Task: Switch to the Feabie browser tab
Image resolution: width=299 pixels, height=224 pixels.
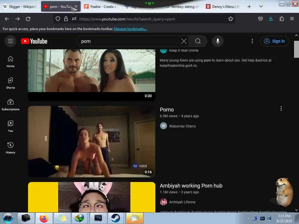Action: [x=101, y=7]
